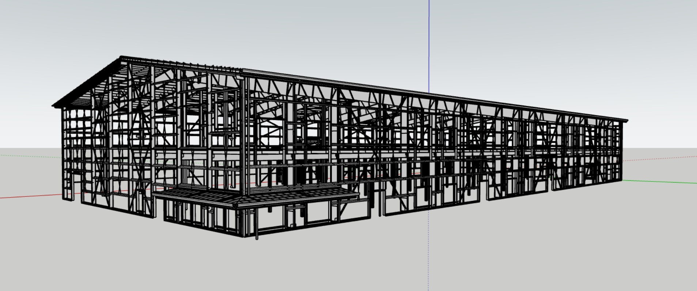Click the solid blue vertical axis line
Image resolution: width=697 pixels, height=291 pixels.
(x=429, y=44)
